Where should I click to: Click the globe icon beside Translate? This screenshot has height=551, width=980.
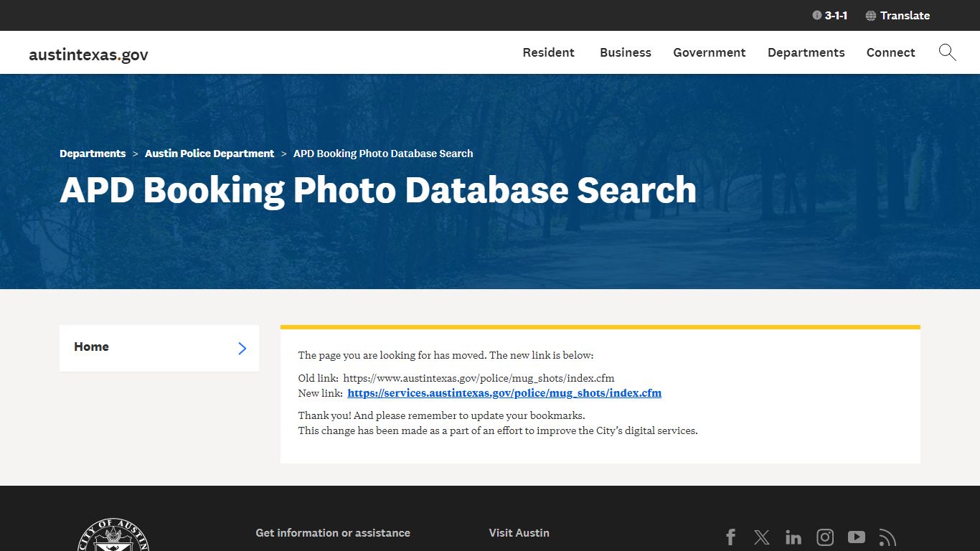[x=871, y=16]
